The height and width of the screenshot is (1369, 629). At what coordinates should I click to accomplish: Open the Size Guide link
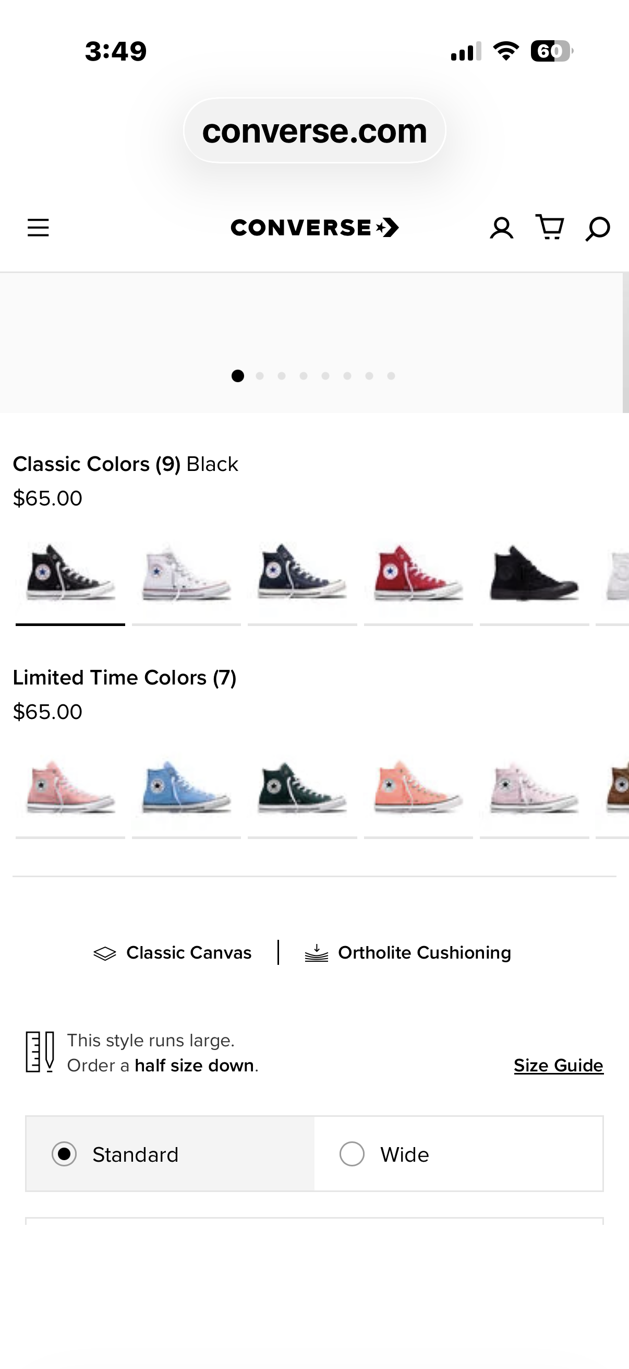coord(559,1066)
